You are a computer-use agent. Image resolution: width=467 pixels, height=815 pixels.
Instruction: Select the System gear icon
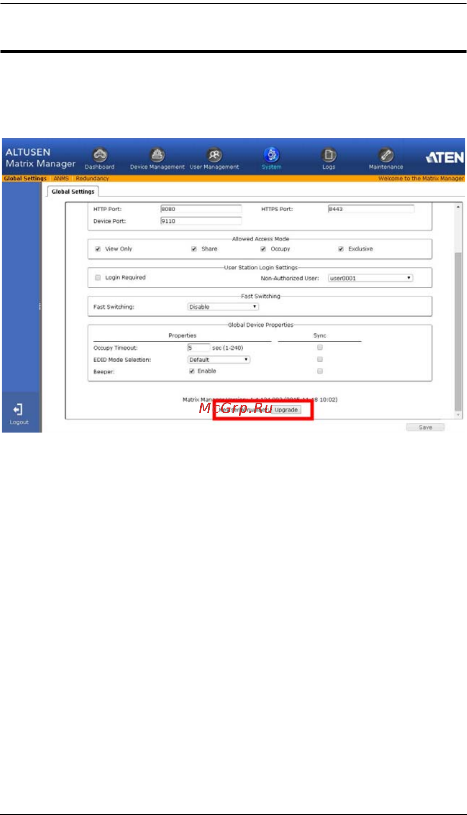coord(272,155)
